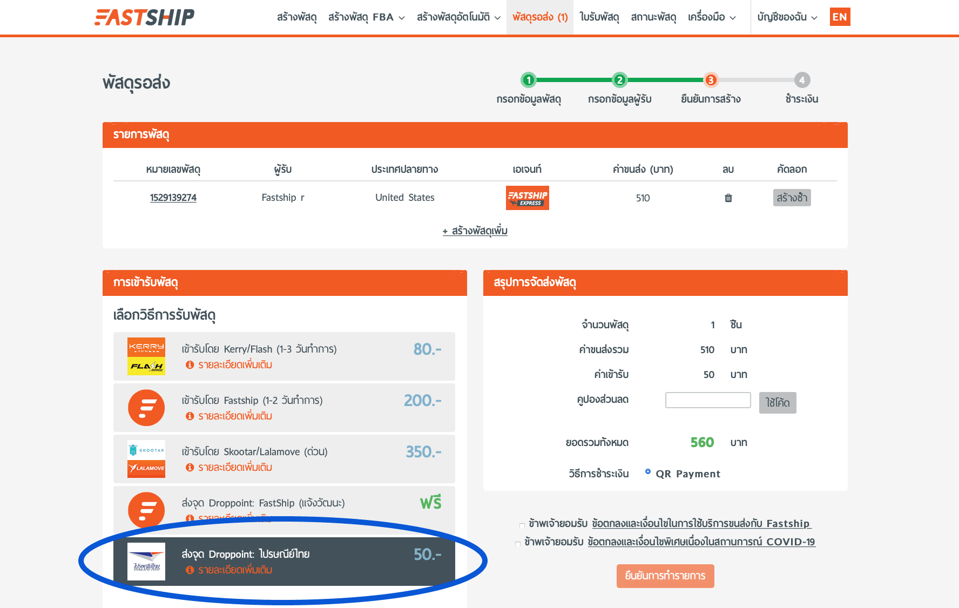
Task: Select Droppoint FastShip free option icon
Action: [x=146, y=510]
